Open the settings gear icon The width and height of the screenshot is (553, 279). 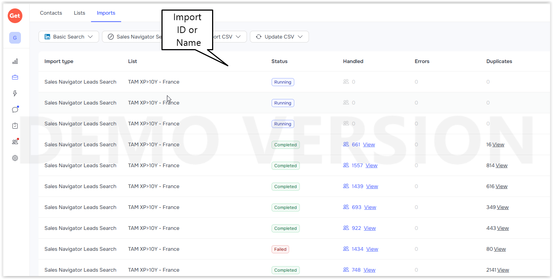15,158
